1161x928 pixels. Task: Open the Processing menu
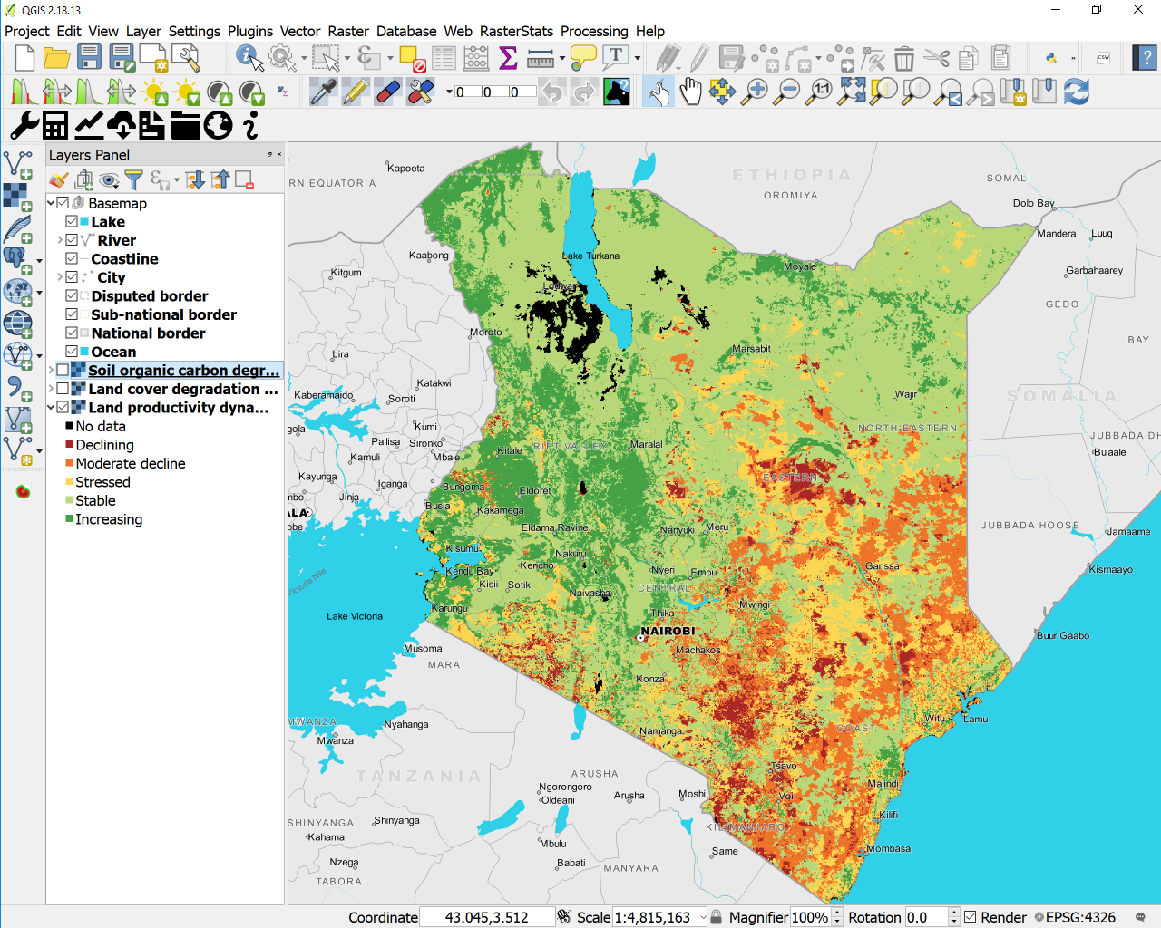[593, 31]
